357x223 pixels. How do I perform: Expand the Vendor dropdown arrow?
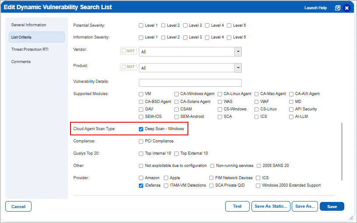pyautogui.click(x=238, y=52)
